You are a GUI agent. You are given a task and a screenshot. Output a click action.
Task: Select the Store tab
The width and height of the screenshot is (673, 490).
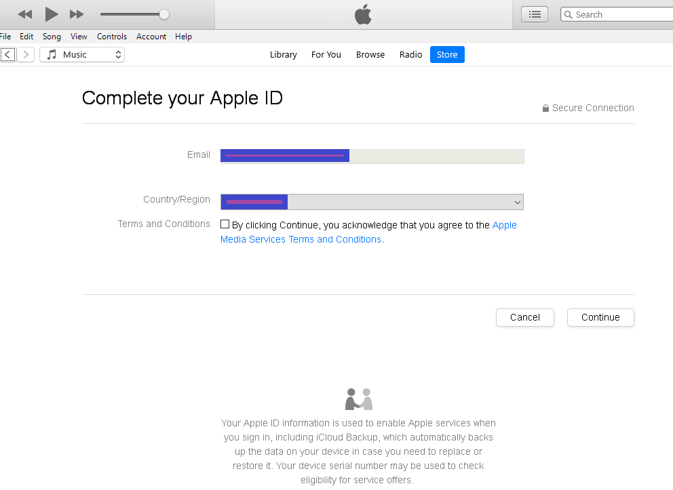click(447, 54)
